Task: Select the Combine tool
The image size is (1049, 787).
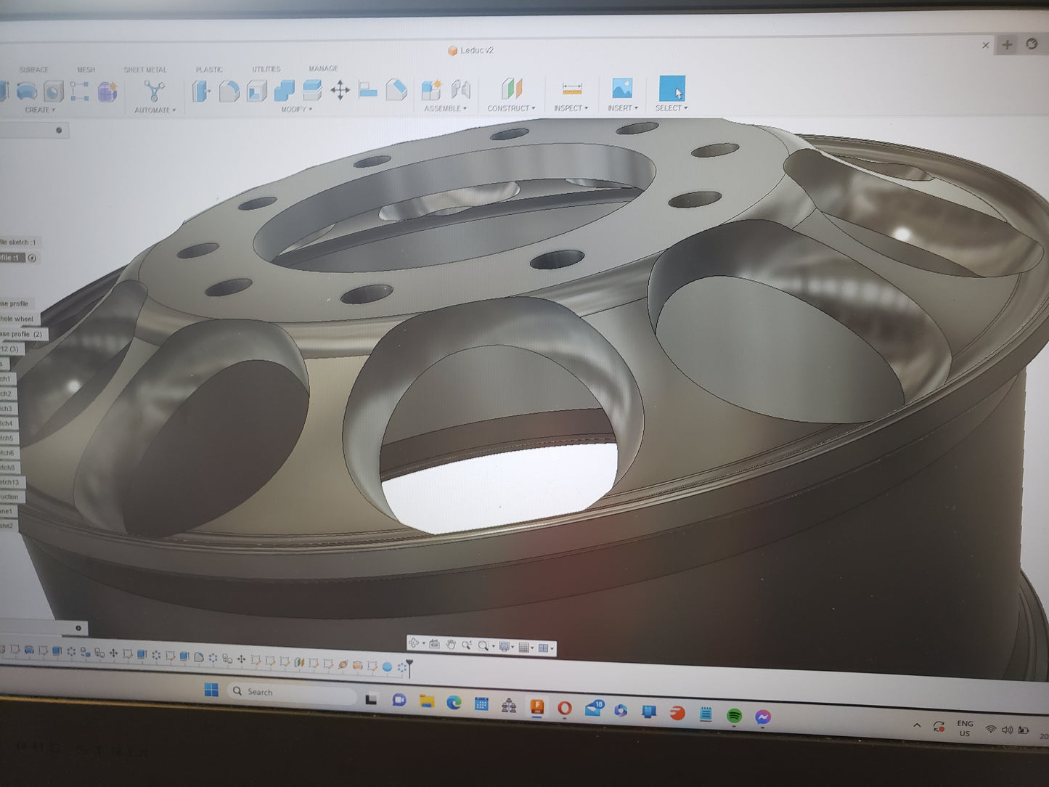Action: click(285, 91)
